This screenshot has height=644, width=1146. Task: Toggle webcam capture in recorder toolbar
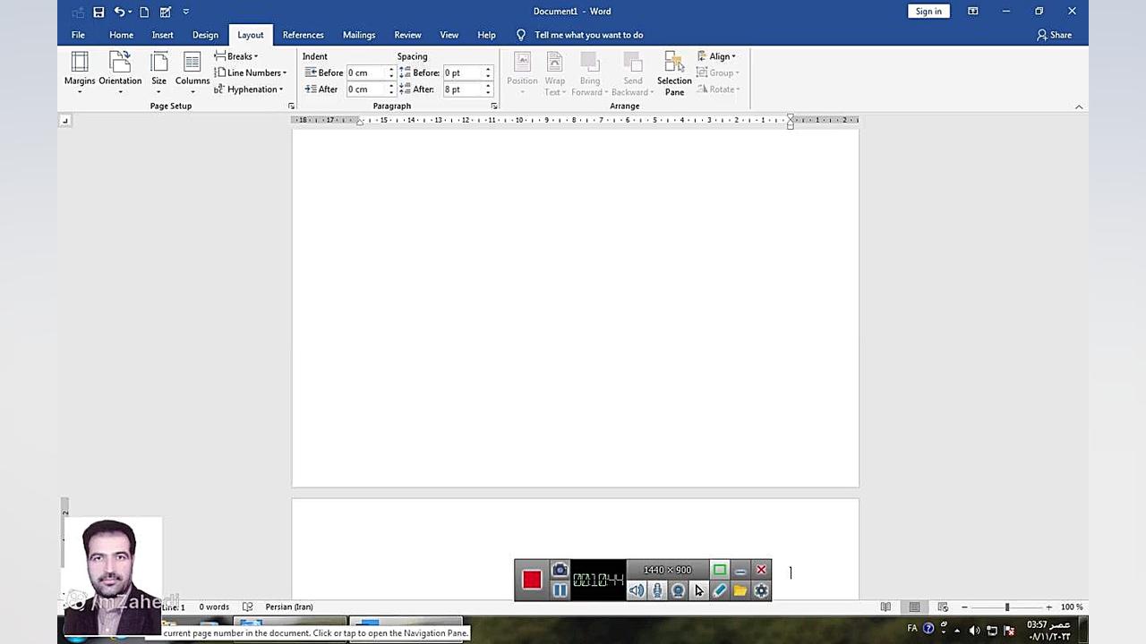[678, 590]
